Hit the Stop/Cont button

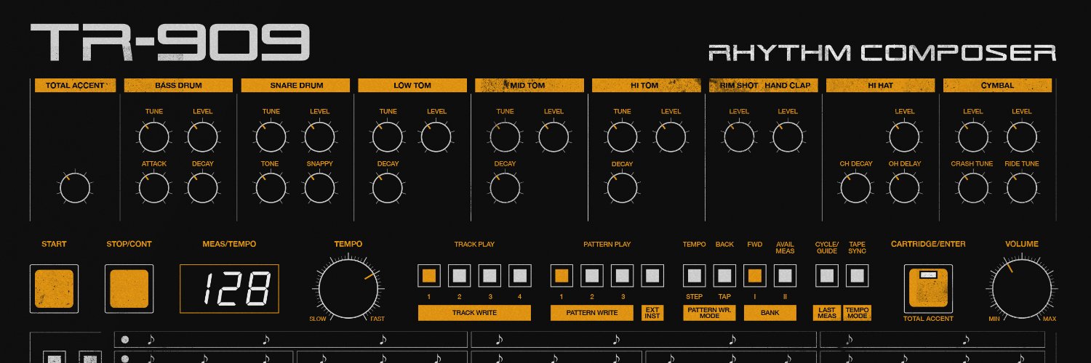coord(129,289)
